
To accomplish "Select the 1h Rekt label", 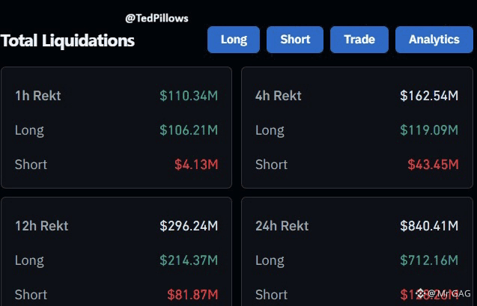I will pyautogui.click(x=38, y=96).
